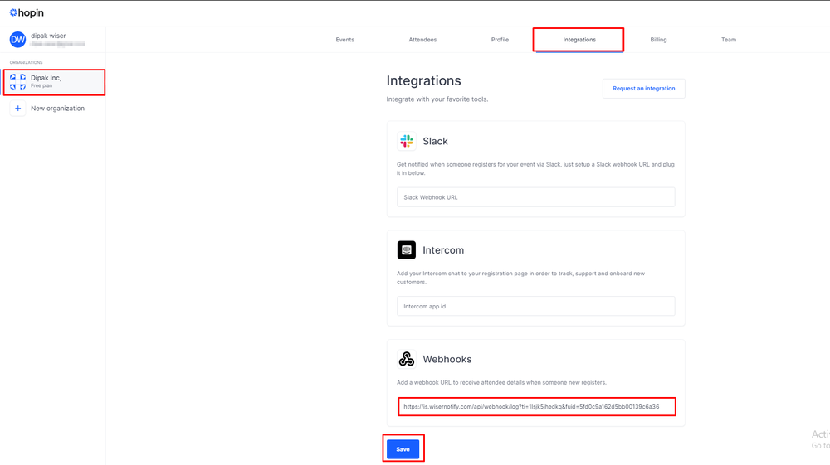Click the Dipak Inc organization logo
The width and height of the screenshot is (830, 465).
(18, 82)
